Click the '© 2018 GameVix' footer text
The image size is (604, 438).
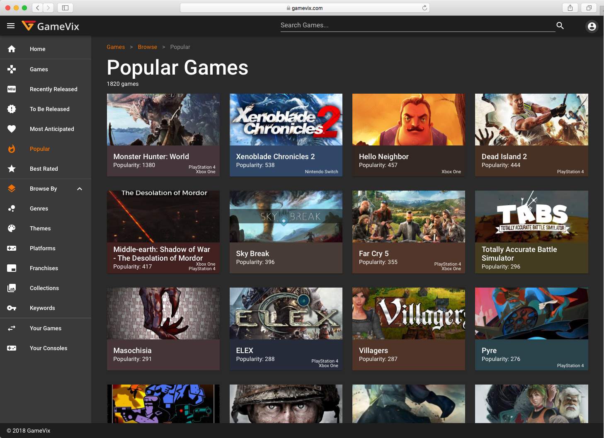tap(29, 431)
